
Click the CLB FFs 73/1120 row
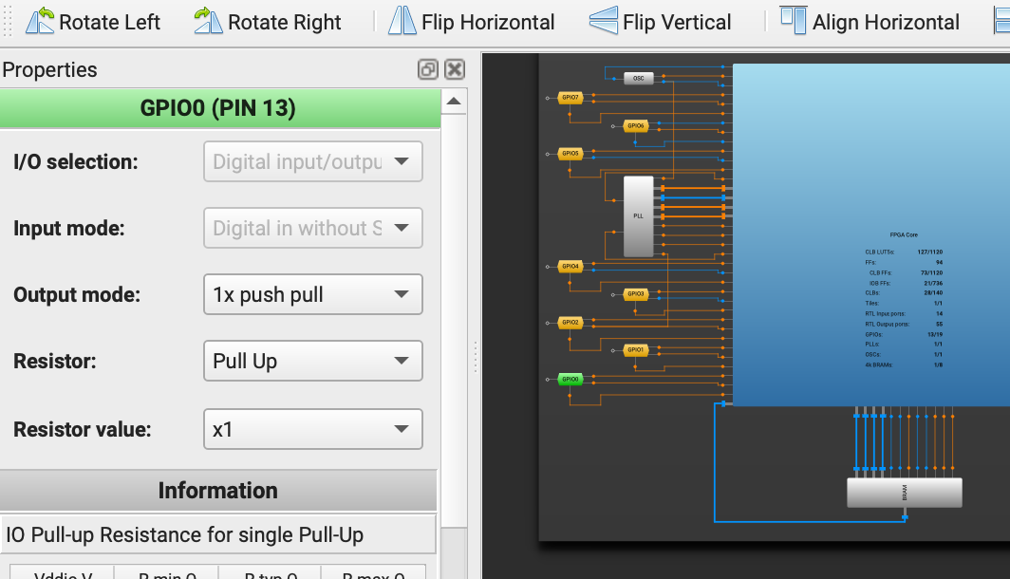point(905,272)
